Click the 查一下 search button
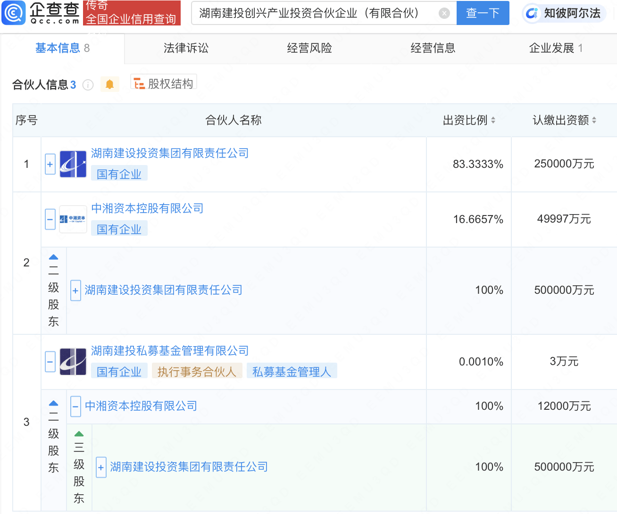 pyautogui.click(x=483, y=13)
